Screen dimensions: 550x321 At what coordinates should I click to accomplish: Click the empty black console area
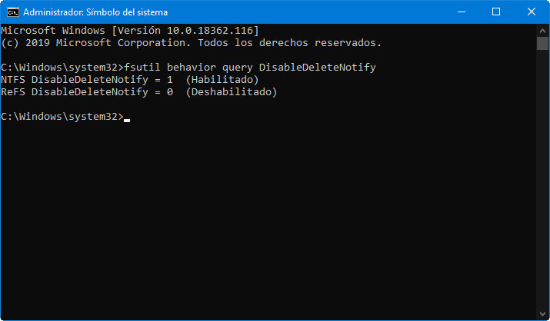pyautogui.click(x=269, y=223)
